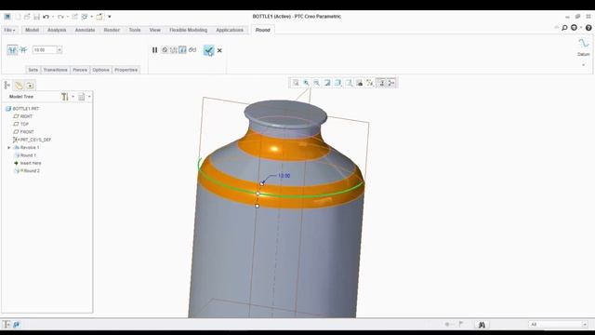This screenshot has height=335, width=595.
Task: Open the File menu
Action: pos(9,30)
